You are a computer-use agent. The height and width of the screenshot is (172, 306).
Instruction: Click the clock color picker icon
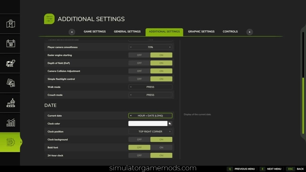pos(170,124)
